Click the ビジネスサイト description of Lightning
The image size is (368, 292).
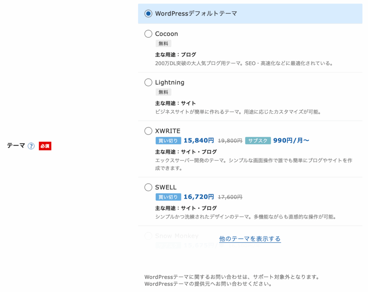[x=238, y=112]
